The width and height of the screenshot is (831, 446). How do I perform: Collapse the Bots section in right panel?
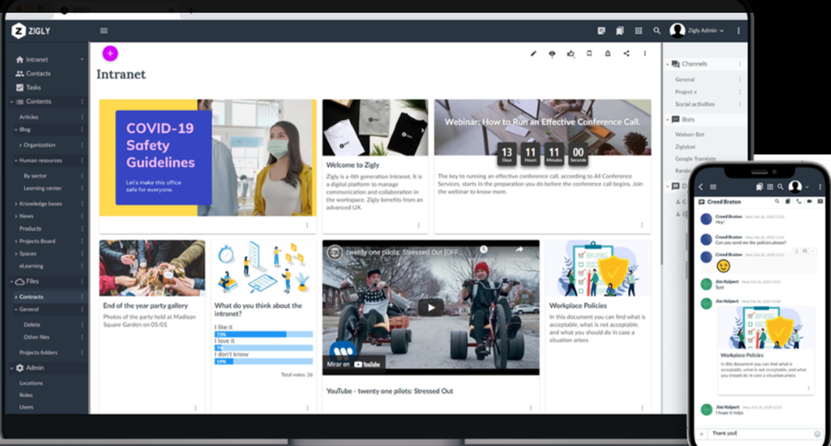[x=667, y=120]
